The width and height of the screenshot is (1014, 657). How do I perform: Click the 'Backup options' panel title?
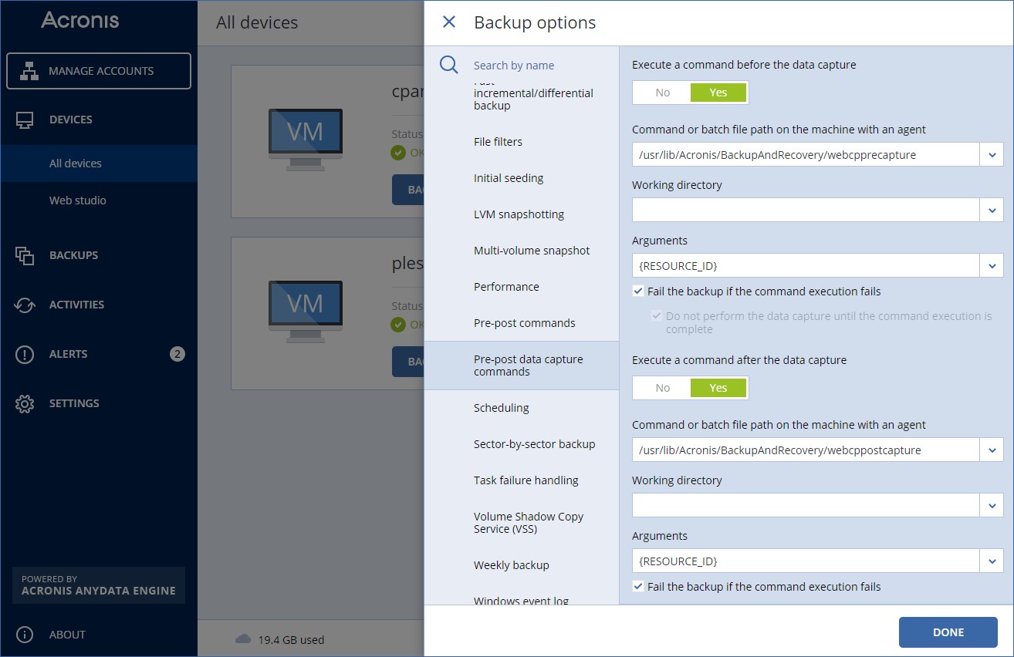click(535, 23)
